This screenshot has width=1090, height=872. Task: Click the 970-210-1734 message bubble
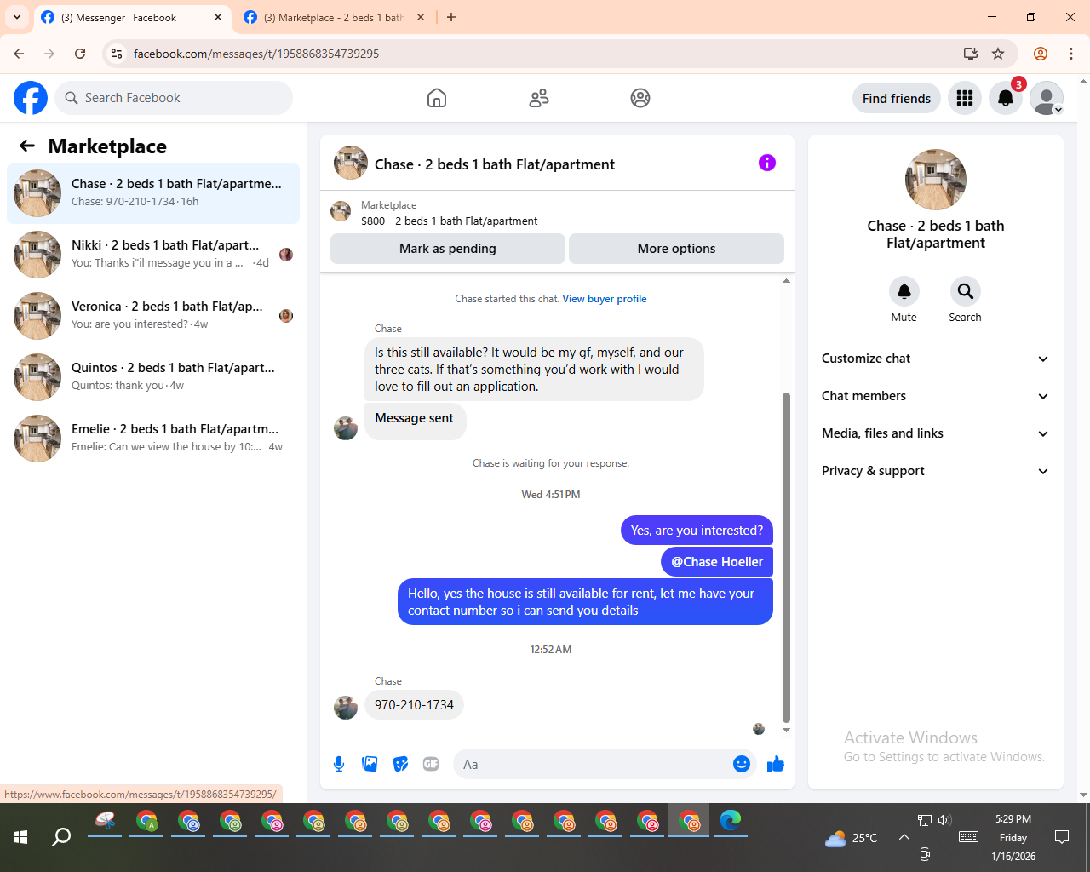414,705
